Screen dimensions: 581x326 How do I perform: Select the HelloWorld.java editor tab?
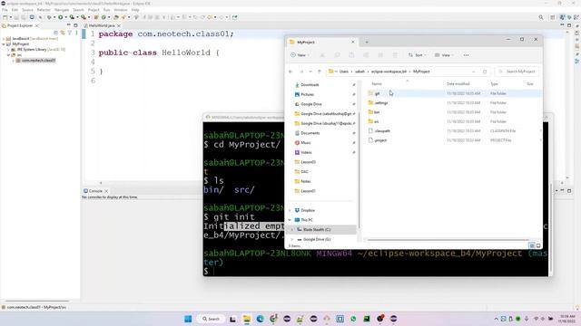[x=101, y=25]
